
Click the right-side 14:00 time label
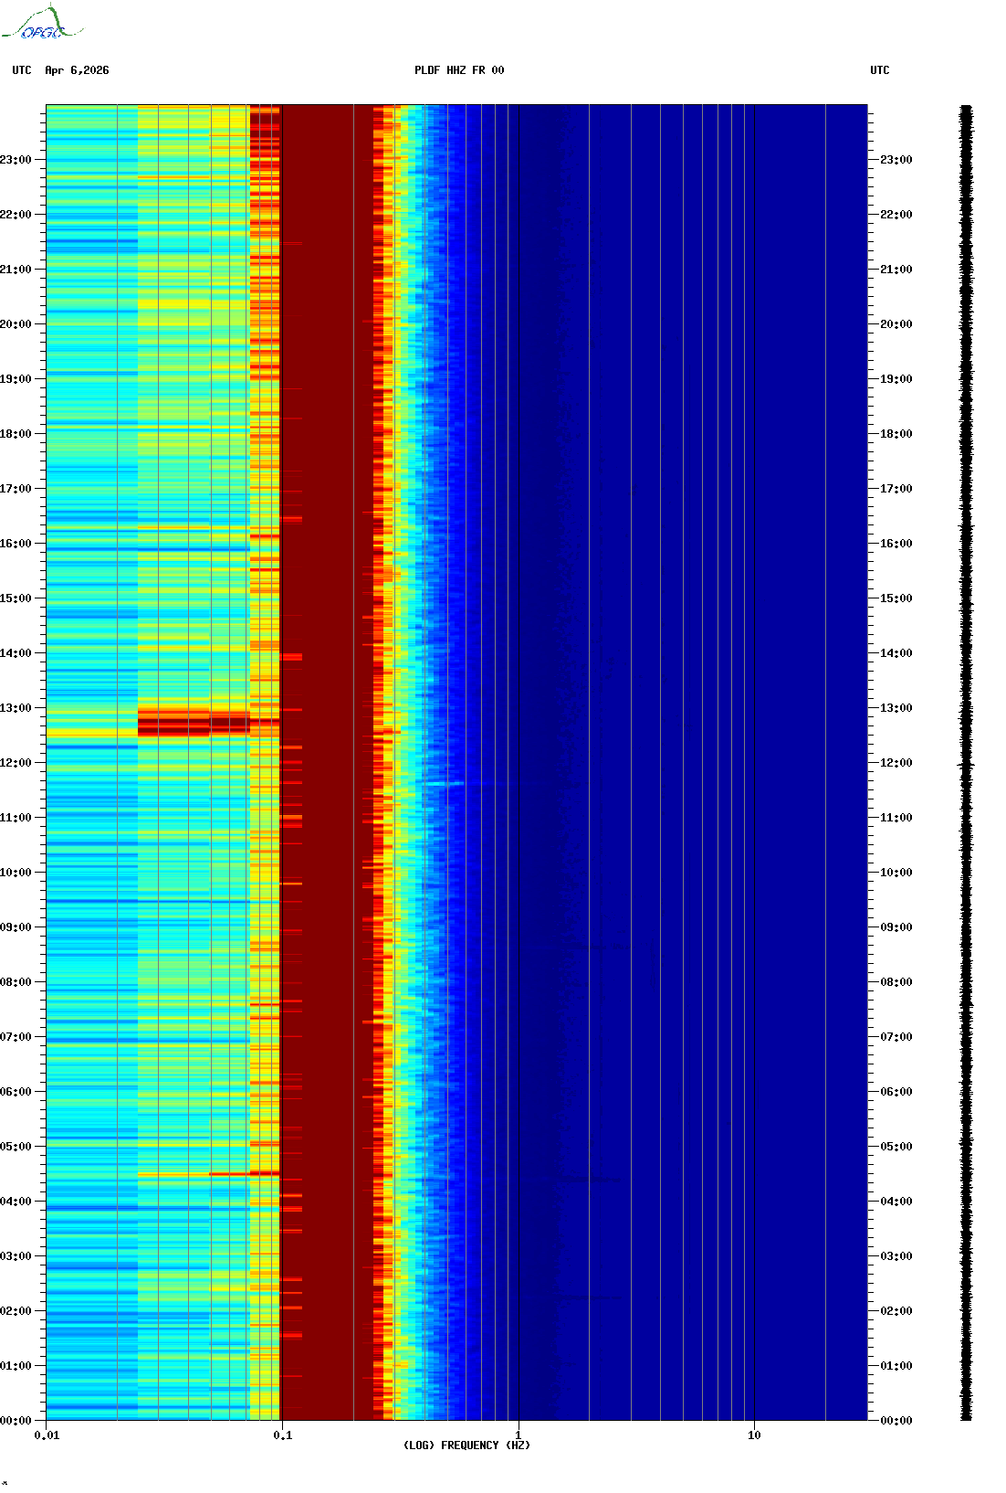pyautogui.click(x=896, y=653)
